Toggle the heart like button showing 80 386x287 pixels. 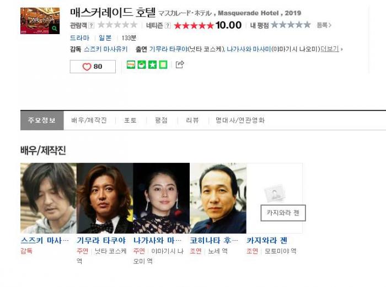click(x=93, y=67)
